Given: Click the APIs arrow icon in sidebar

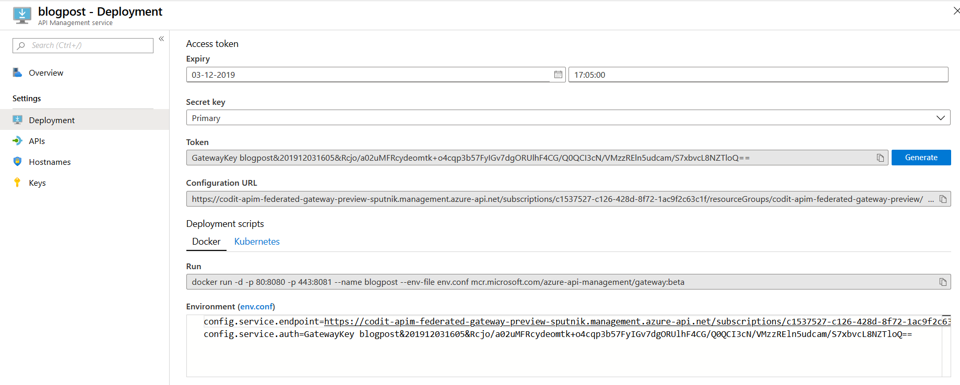Looking at the screenshot, I should pos(18,141).
